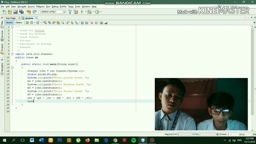The width and height of the screenshot is (256, 144).
Task: Click the Build Project hammer icon
Action: (x=70, y=12)
